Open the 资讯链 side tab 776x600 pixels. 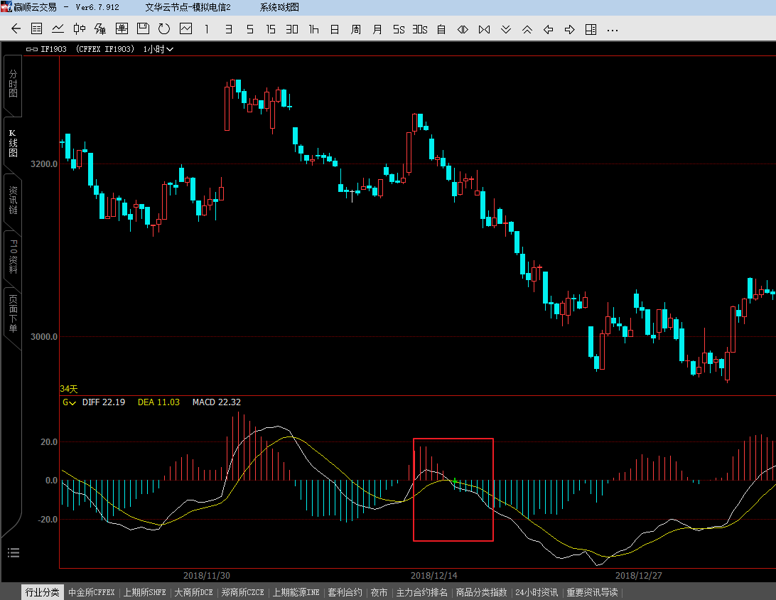(13, 200)
